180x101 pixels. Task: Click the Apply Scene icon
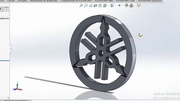click(x=131, y=5)
